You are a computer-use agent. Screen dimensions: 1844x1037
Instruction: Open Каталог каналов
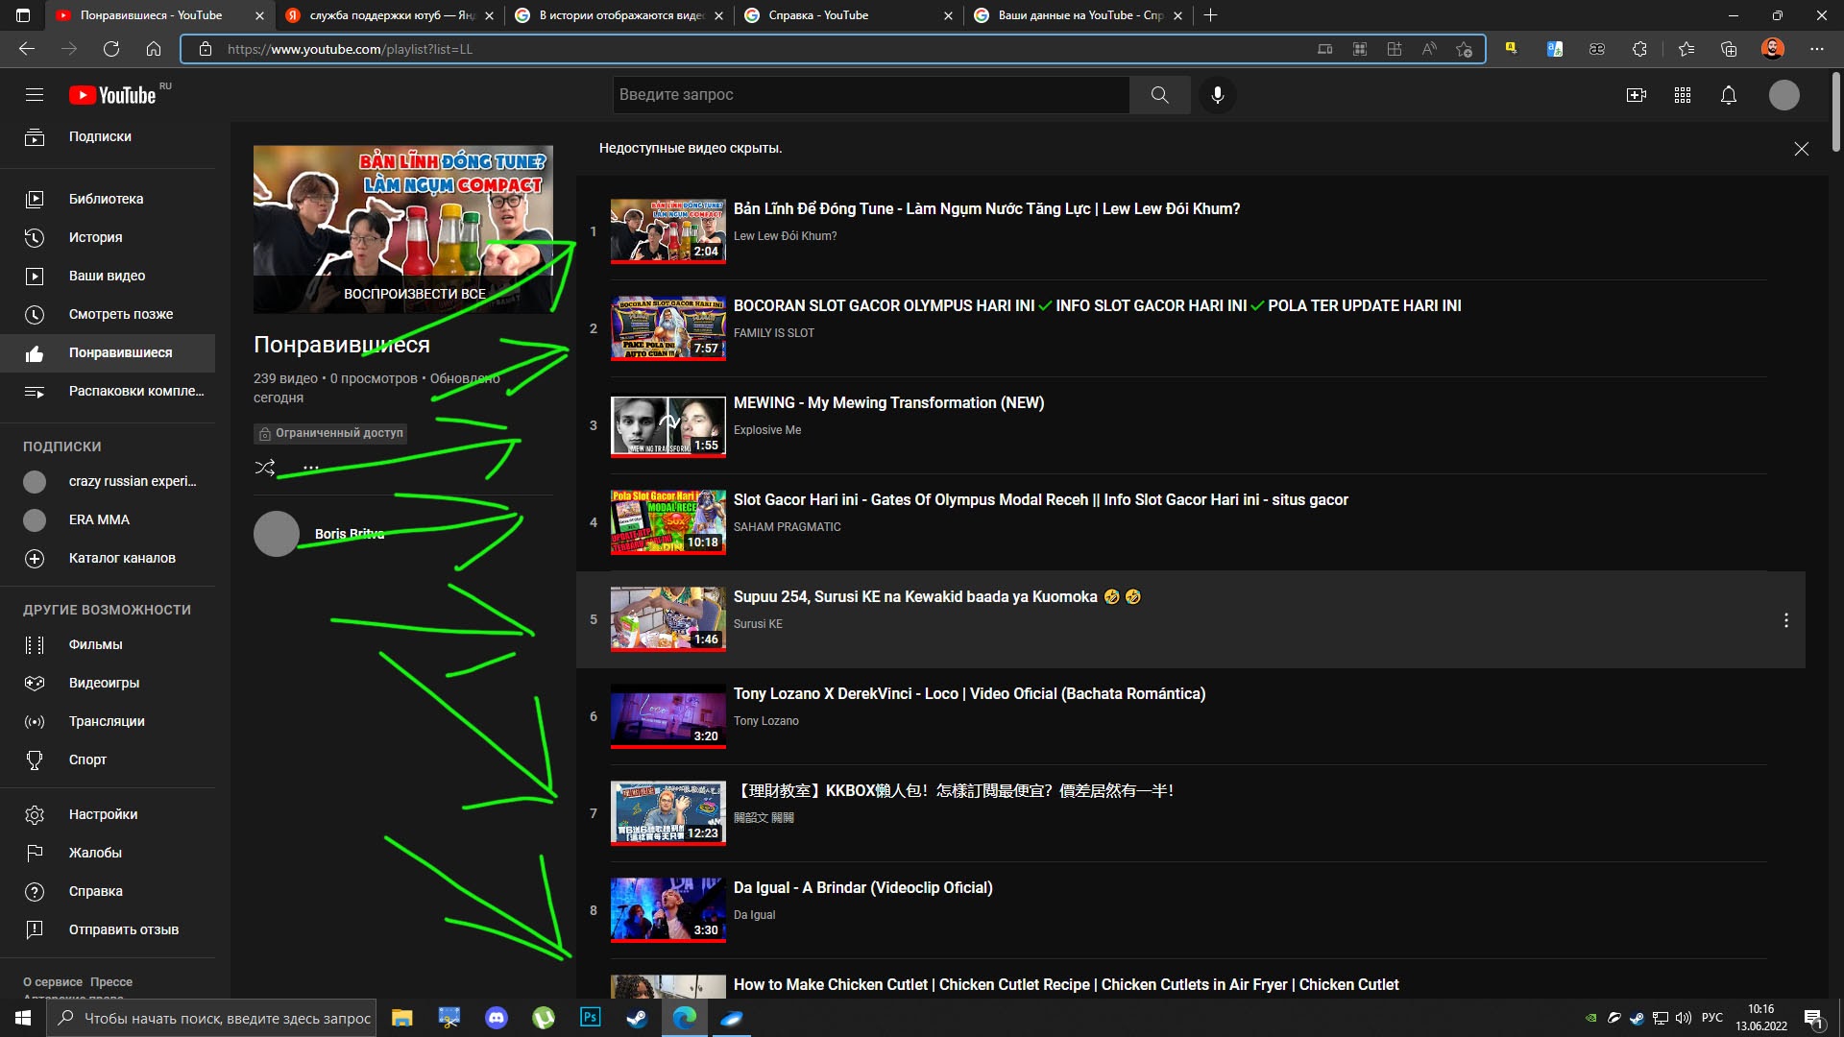point(108,558)
